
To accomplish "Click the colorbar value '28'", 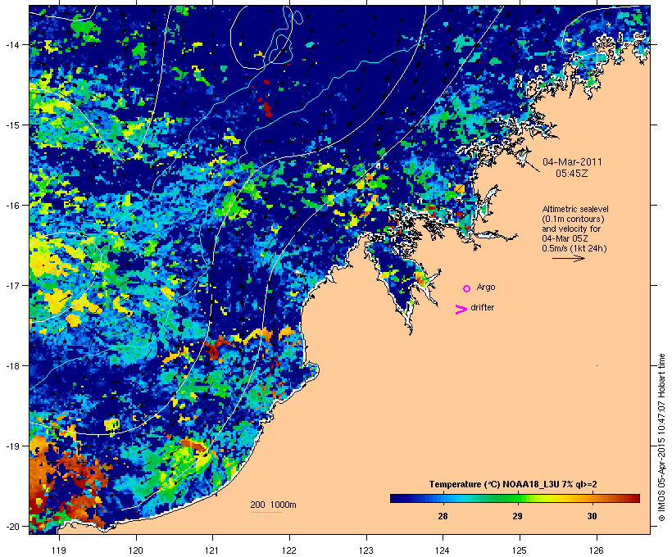I will (443, 516).
